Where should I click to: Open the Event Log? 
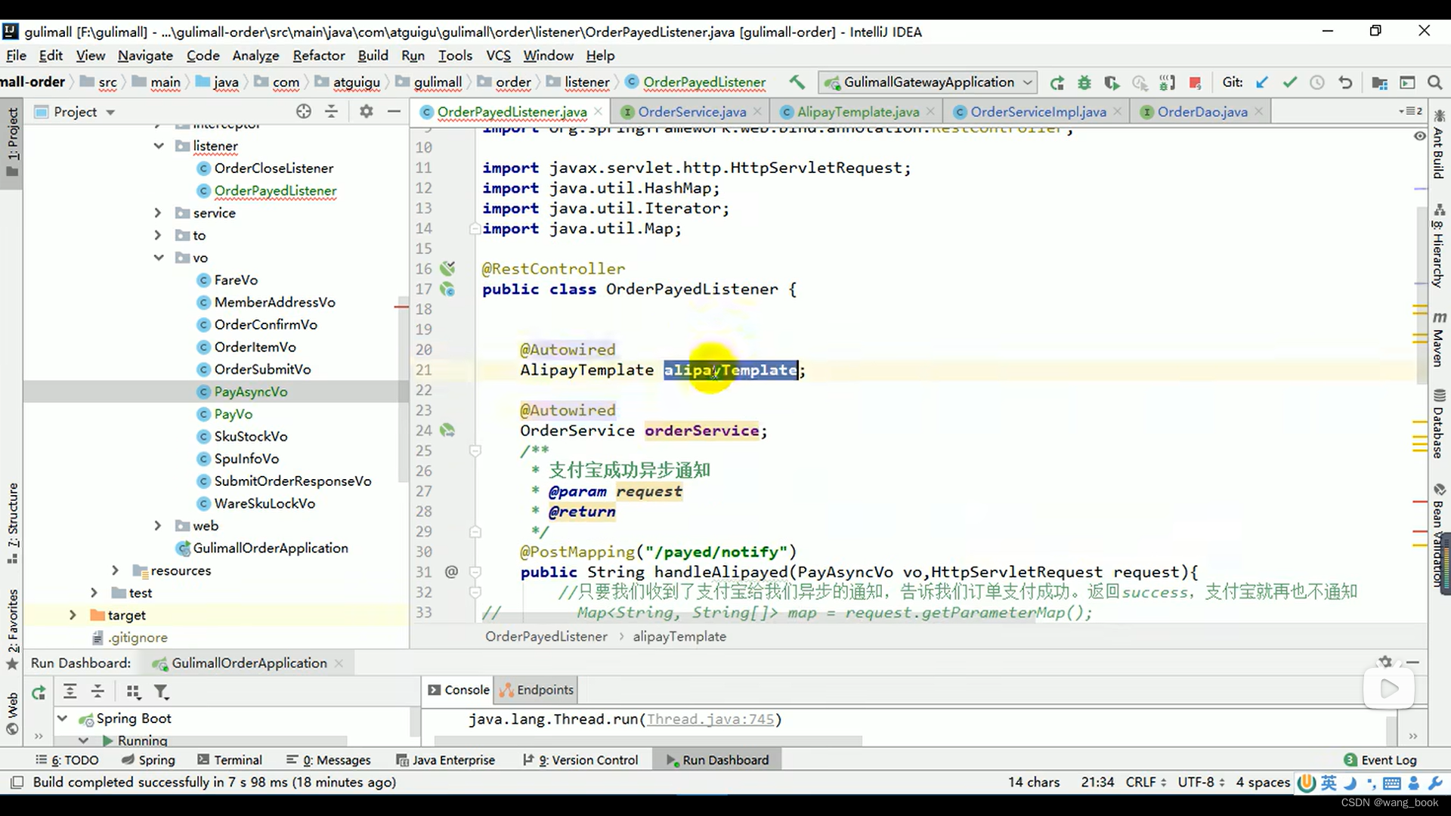point(1380,759)
